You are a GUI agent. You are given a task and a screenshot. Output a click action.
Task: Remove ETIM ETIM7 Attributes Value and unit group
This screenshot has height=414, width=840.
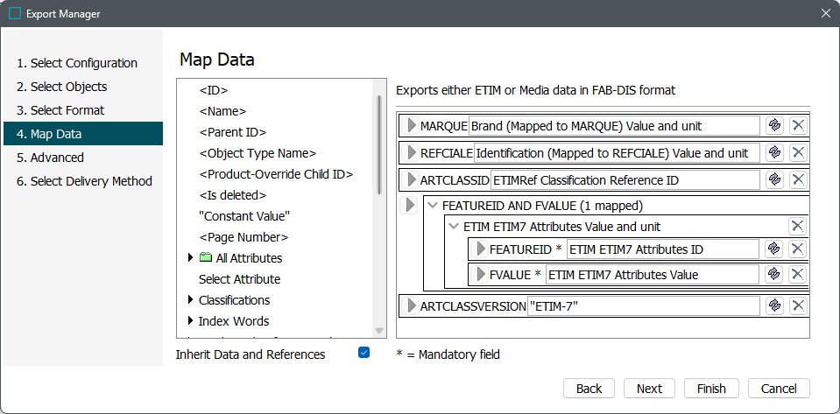[x=797, y=227]
